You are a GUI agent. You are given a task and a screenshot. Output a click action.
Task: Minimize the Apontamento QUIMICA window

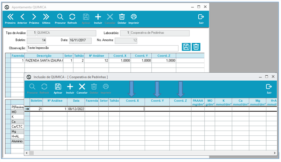(x=192, y=7)
